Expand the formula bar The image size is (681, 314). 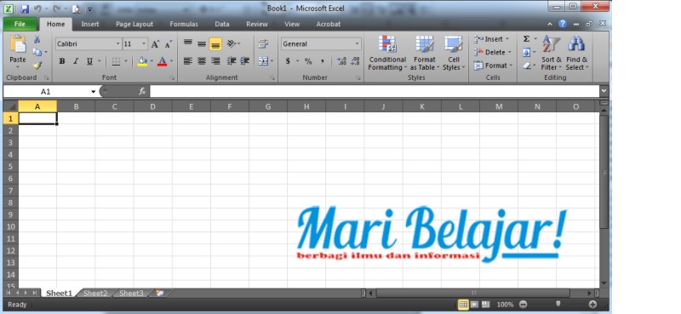click(604, 91)
